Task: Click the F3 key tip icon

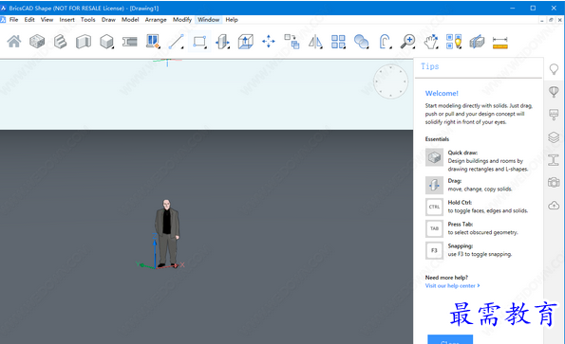Action: click(434, 250)
